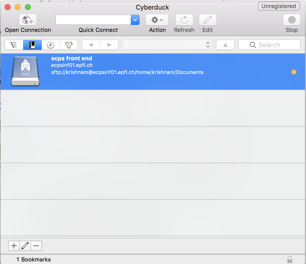The height and width of the screenshot is (264, 306).
Task: Go back with the left arrow button
Action: [91, 45]
